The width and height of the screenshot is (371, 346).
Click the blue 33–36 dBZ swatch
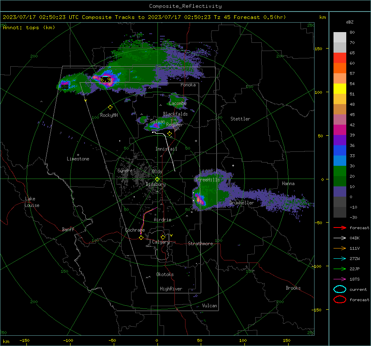point(340,151)
